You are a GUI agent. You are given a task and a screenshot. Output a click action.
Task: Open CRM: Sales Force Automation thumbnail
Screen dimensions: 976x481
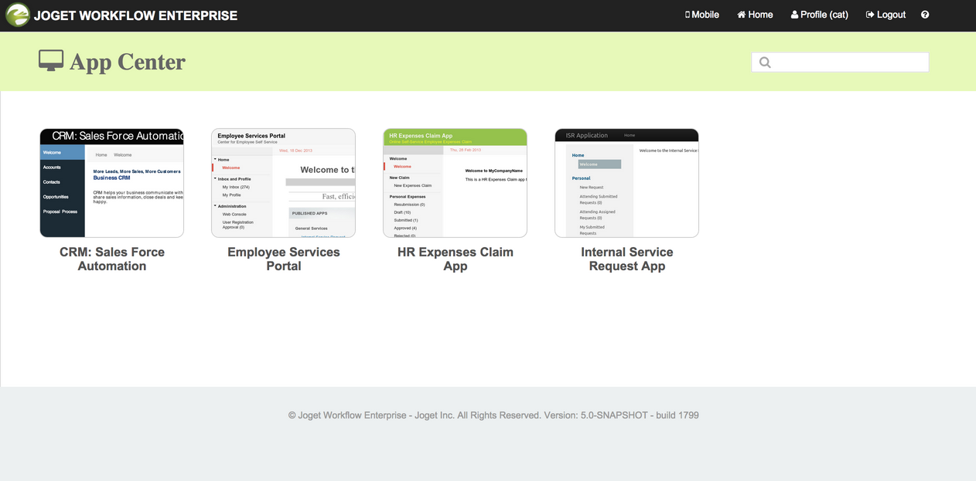click(112, 183)
